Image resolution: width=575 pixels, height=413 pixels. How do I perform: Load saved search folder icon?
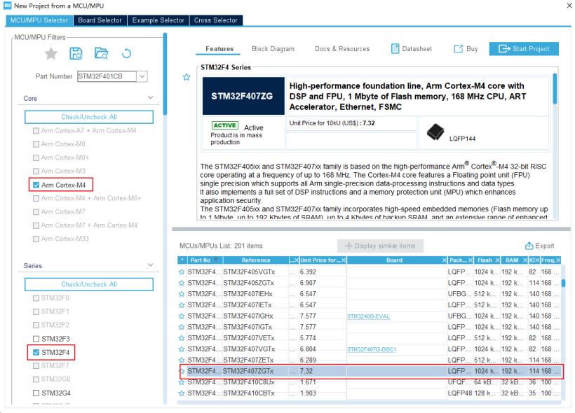tap(101, 53)
